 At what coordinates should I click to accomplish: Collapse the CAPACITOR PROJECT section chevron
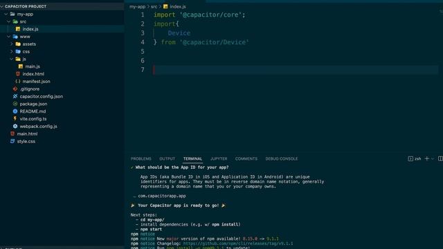pyautogui.click(x=2, y=6)
